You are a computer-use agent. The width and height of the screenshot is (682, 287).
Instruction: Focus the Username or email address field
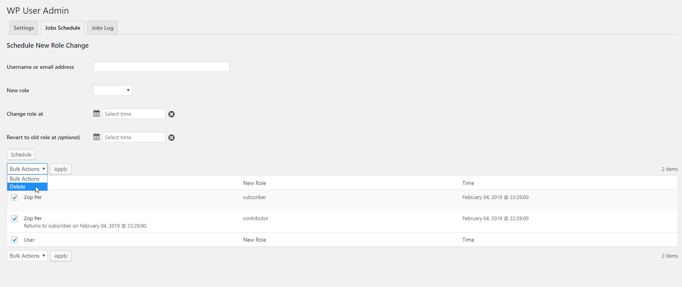click(x=161, y=67)
